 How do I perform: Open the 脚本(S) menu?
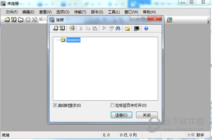pos(97,12)
